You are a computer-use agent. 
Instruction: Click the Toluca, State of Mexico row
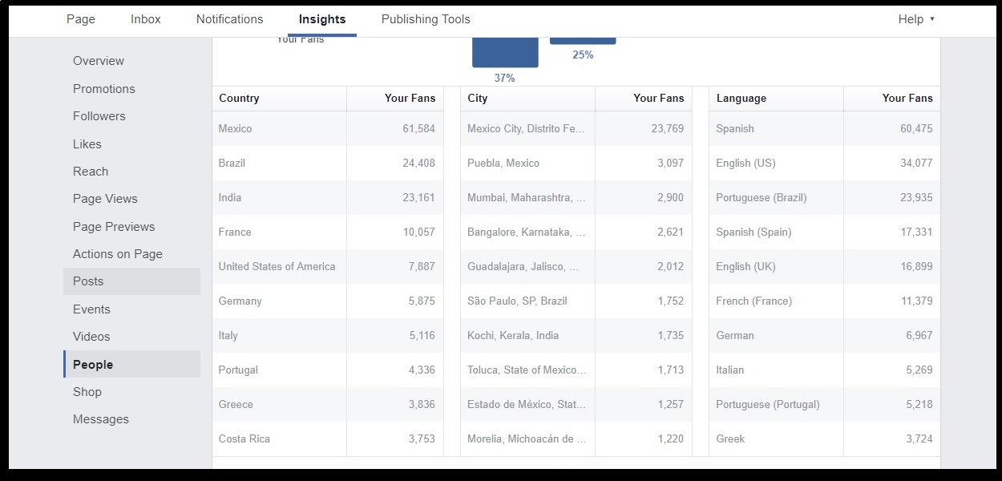[576, 370]
